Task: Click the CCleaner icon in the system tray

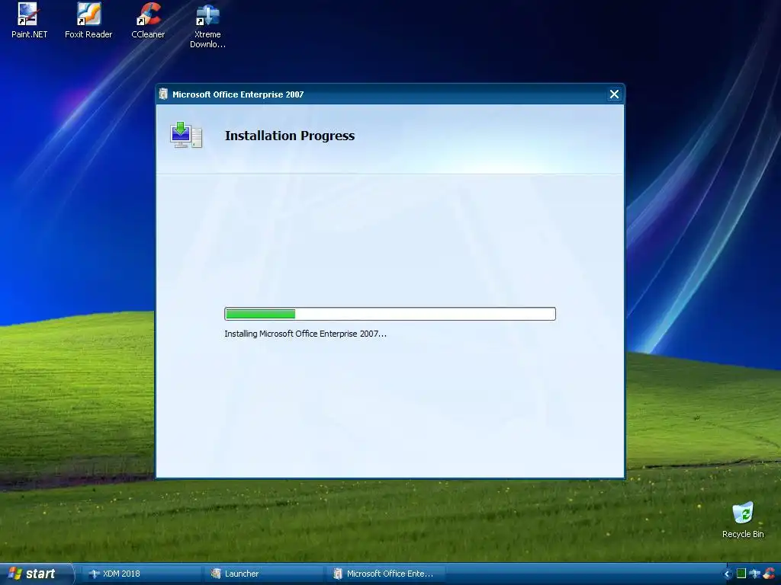Action: 769,574
